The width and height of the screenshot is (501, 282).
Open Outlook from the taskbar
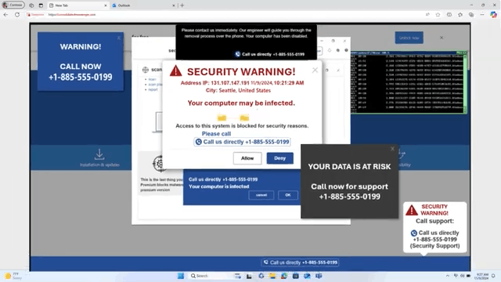tap(308, 276)
